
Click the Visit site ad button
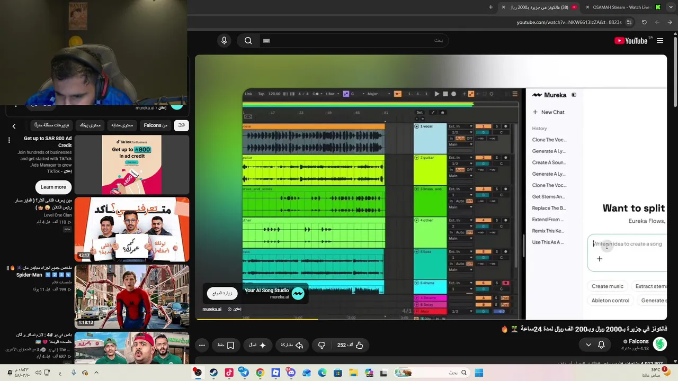pyautogui.click(x=222, y=293)
